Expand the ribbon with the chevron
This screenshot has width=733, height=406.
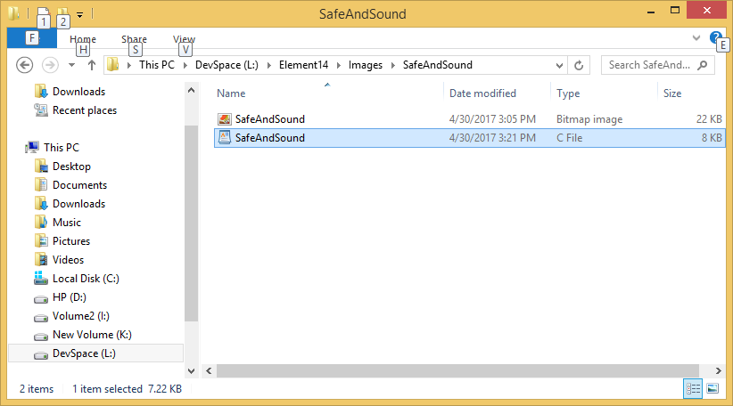click(x=696, y=38)
